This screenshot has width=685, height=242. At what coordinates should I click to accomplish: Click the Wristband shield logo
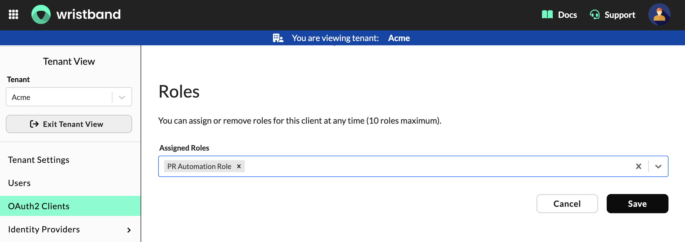tap(41, 14)
